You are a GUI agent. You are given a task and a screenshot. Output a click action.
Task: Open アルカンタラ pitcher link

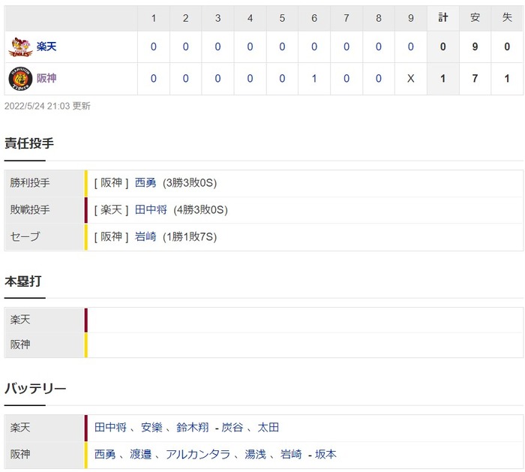coord(198,455)
